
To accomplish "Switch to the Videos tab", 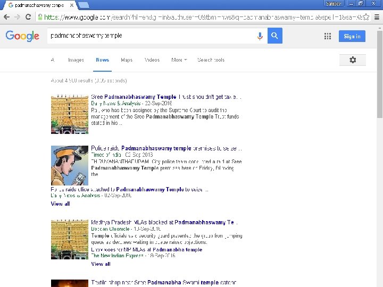I will (152, 60).
